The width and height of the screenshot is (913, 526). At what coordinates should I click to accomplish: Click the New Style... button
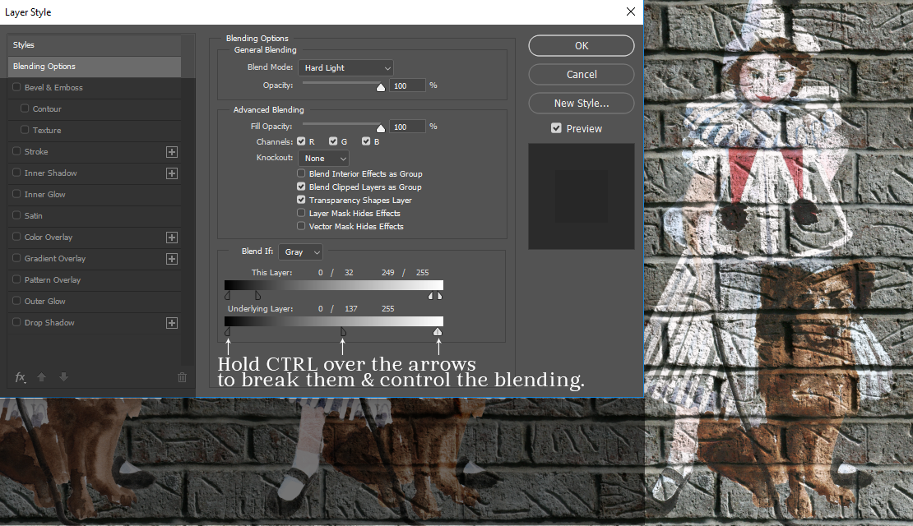point(581,103)
